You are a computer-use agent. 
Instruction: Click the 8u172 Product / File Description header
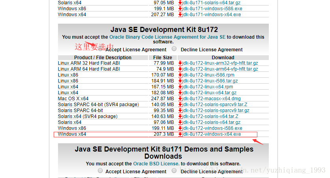click(x=103, y=58)
